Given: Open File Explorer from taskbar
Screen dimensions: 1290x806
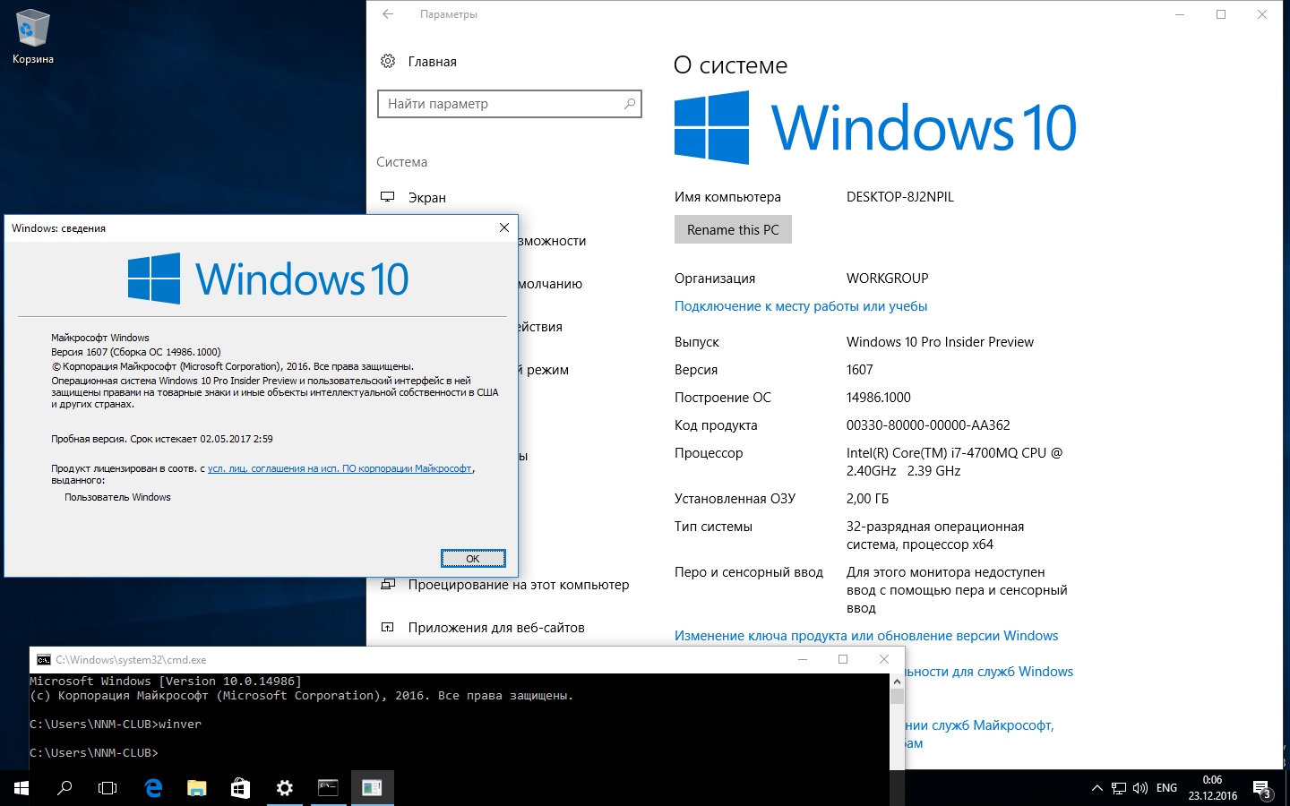Looking at the screenshot, I should 196,788.
